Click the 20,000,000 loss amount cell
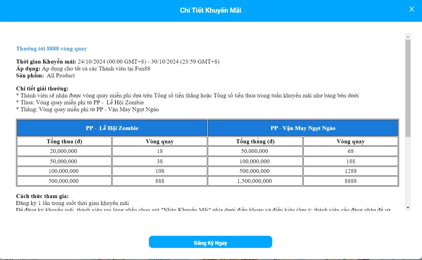Image resolution: width=422 pixels, height=260 pixels. [64, 151]
